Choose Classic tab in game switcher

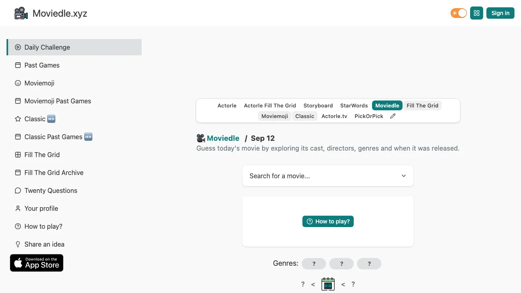click(305, 116)
